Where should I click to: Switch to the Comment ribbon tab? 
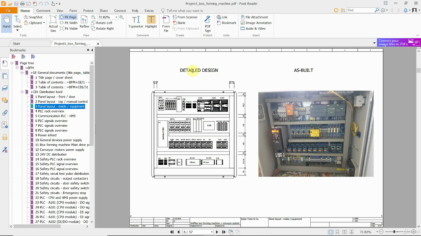click(43, 10)
